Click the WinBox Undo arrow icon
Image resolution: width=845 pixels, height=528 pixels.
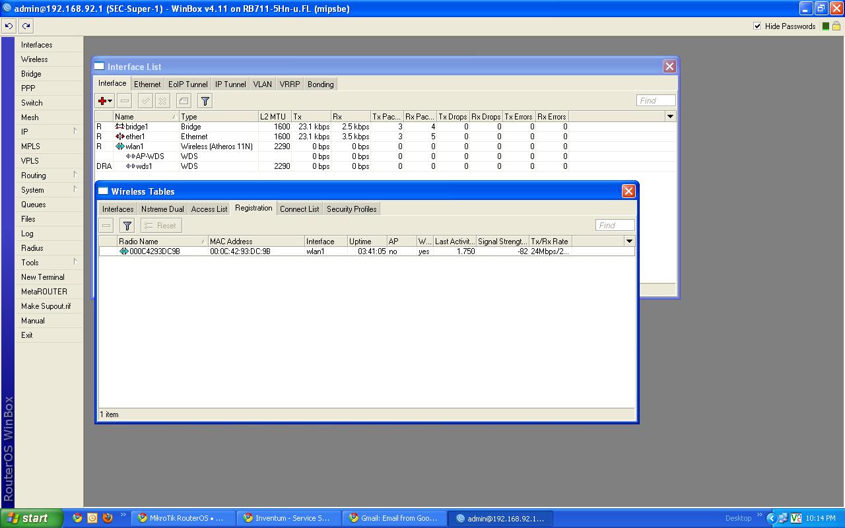(9, 26)
